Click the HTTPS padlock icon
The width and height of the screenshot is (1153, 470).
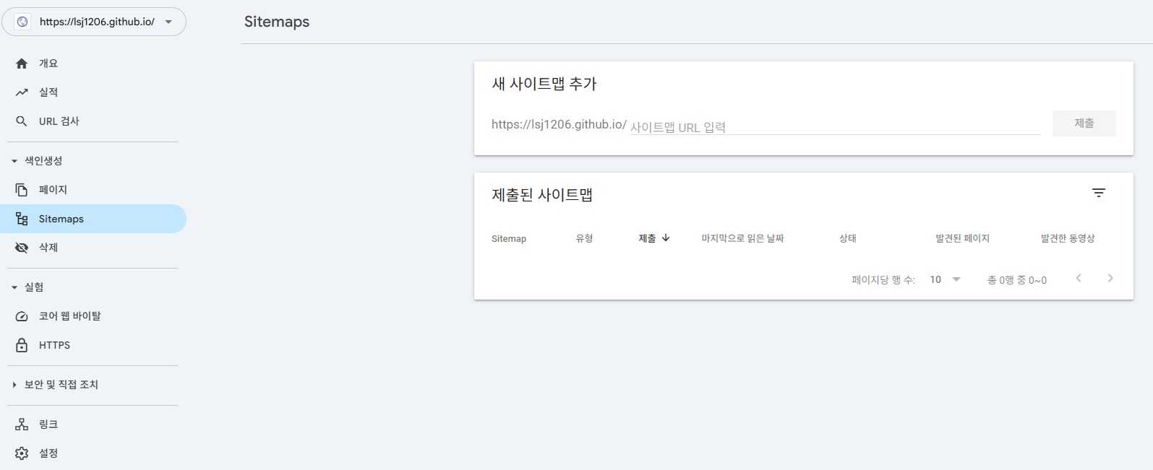[22, 345]
